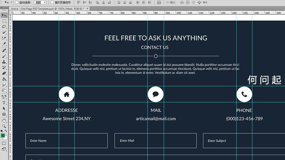285x160 pixels.
Task: Open the auto-select 图层 dropdown
Action: tap(40, 2)
